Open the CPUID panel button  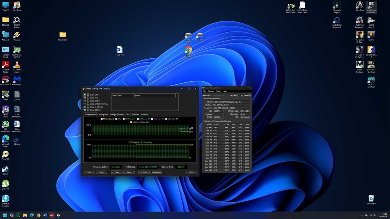click(144, 172)
